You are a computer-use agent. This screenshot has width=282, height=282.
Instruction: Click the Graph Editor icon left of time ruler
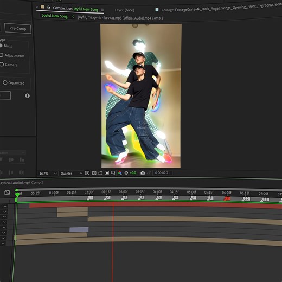pyautogui.click(x=7, y=193)
